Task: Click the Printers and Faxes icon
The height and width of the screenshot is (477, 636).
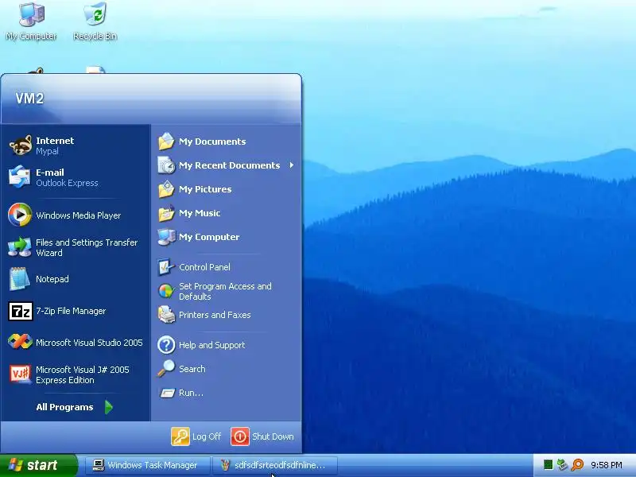Action: pos(166,315)
